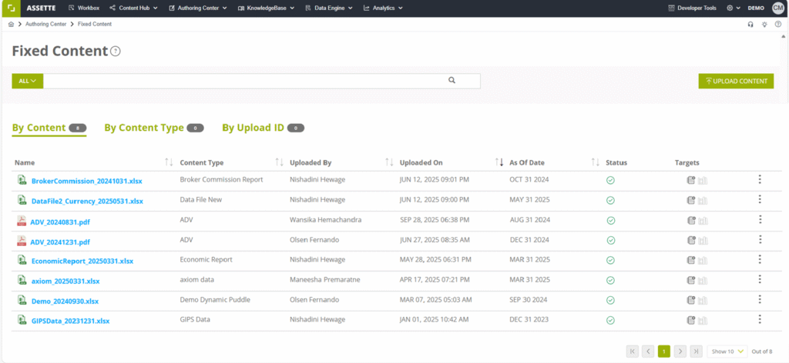Viewport: 789px width, 363px height.
Task: Expand the ALL filter dropdown
Action: click(28, 81)
